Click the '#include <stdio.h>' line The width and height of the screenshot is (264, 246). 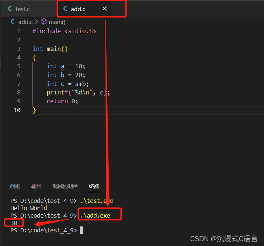coord(64,31)
